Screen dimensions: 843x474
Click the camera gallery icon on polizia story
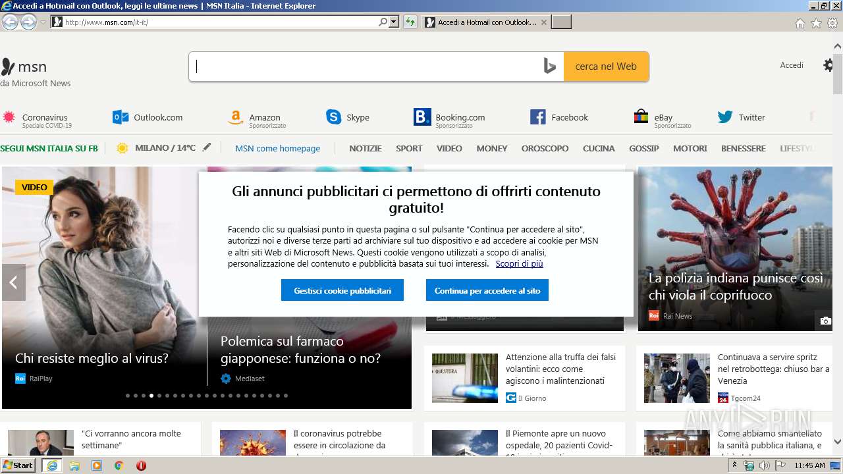pyautogui.click(x=825, y=321)
